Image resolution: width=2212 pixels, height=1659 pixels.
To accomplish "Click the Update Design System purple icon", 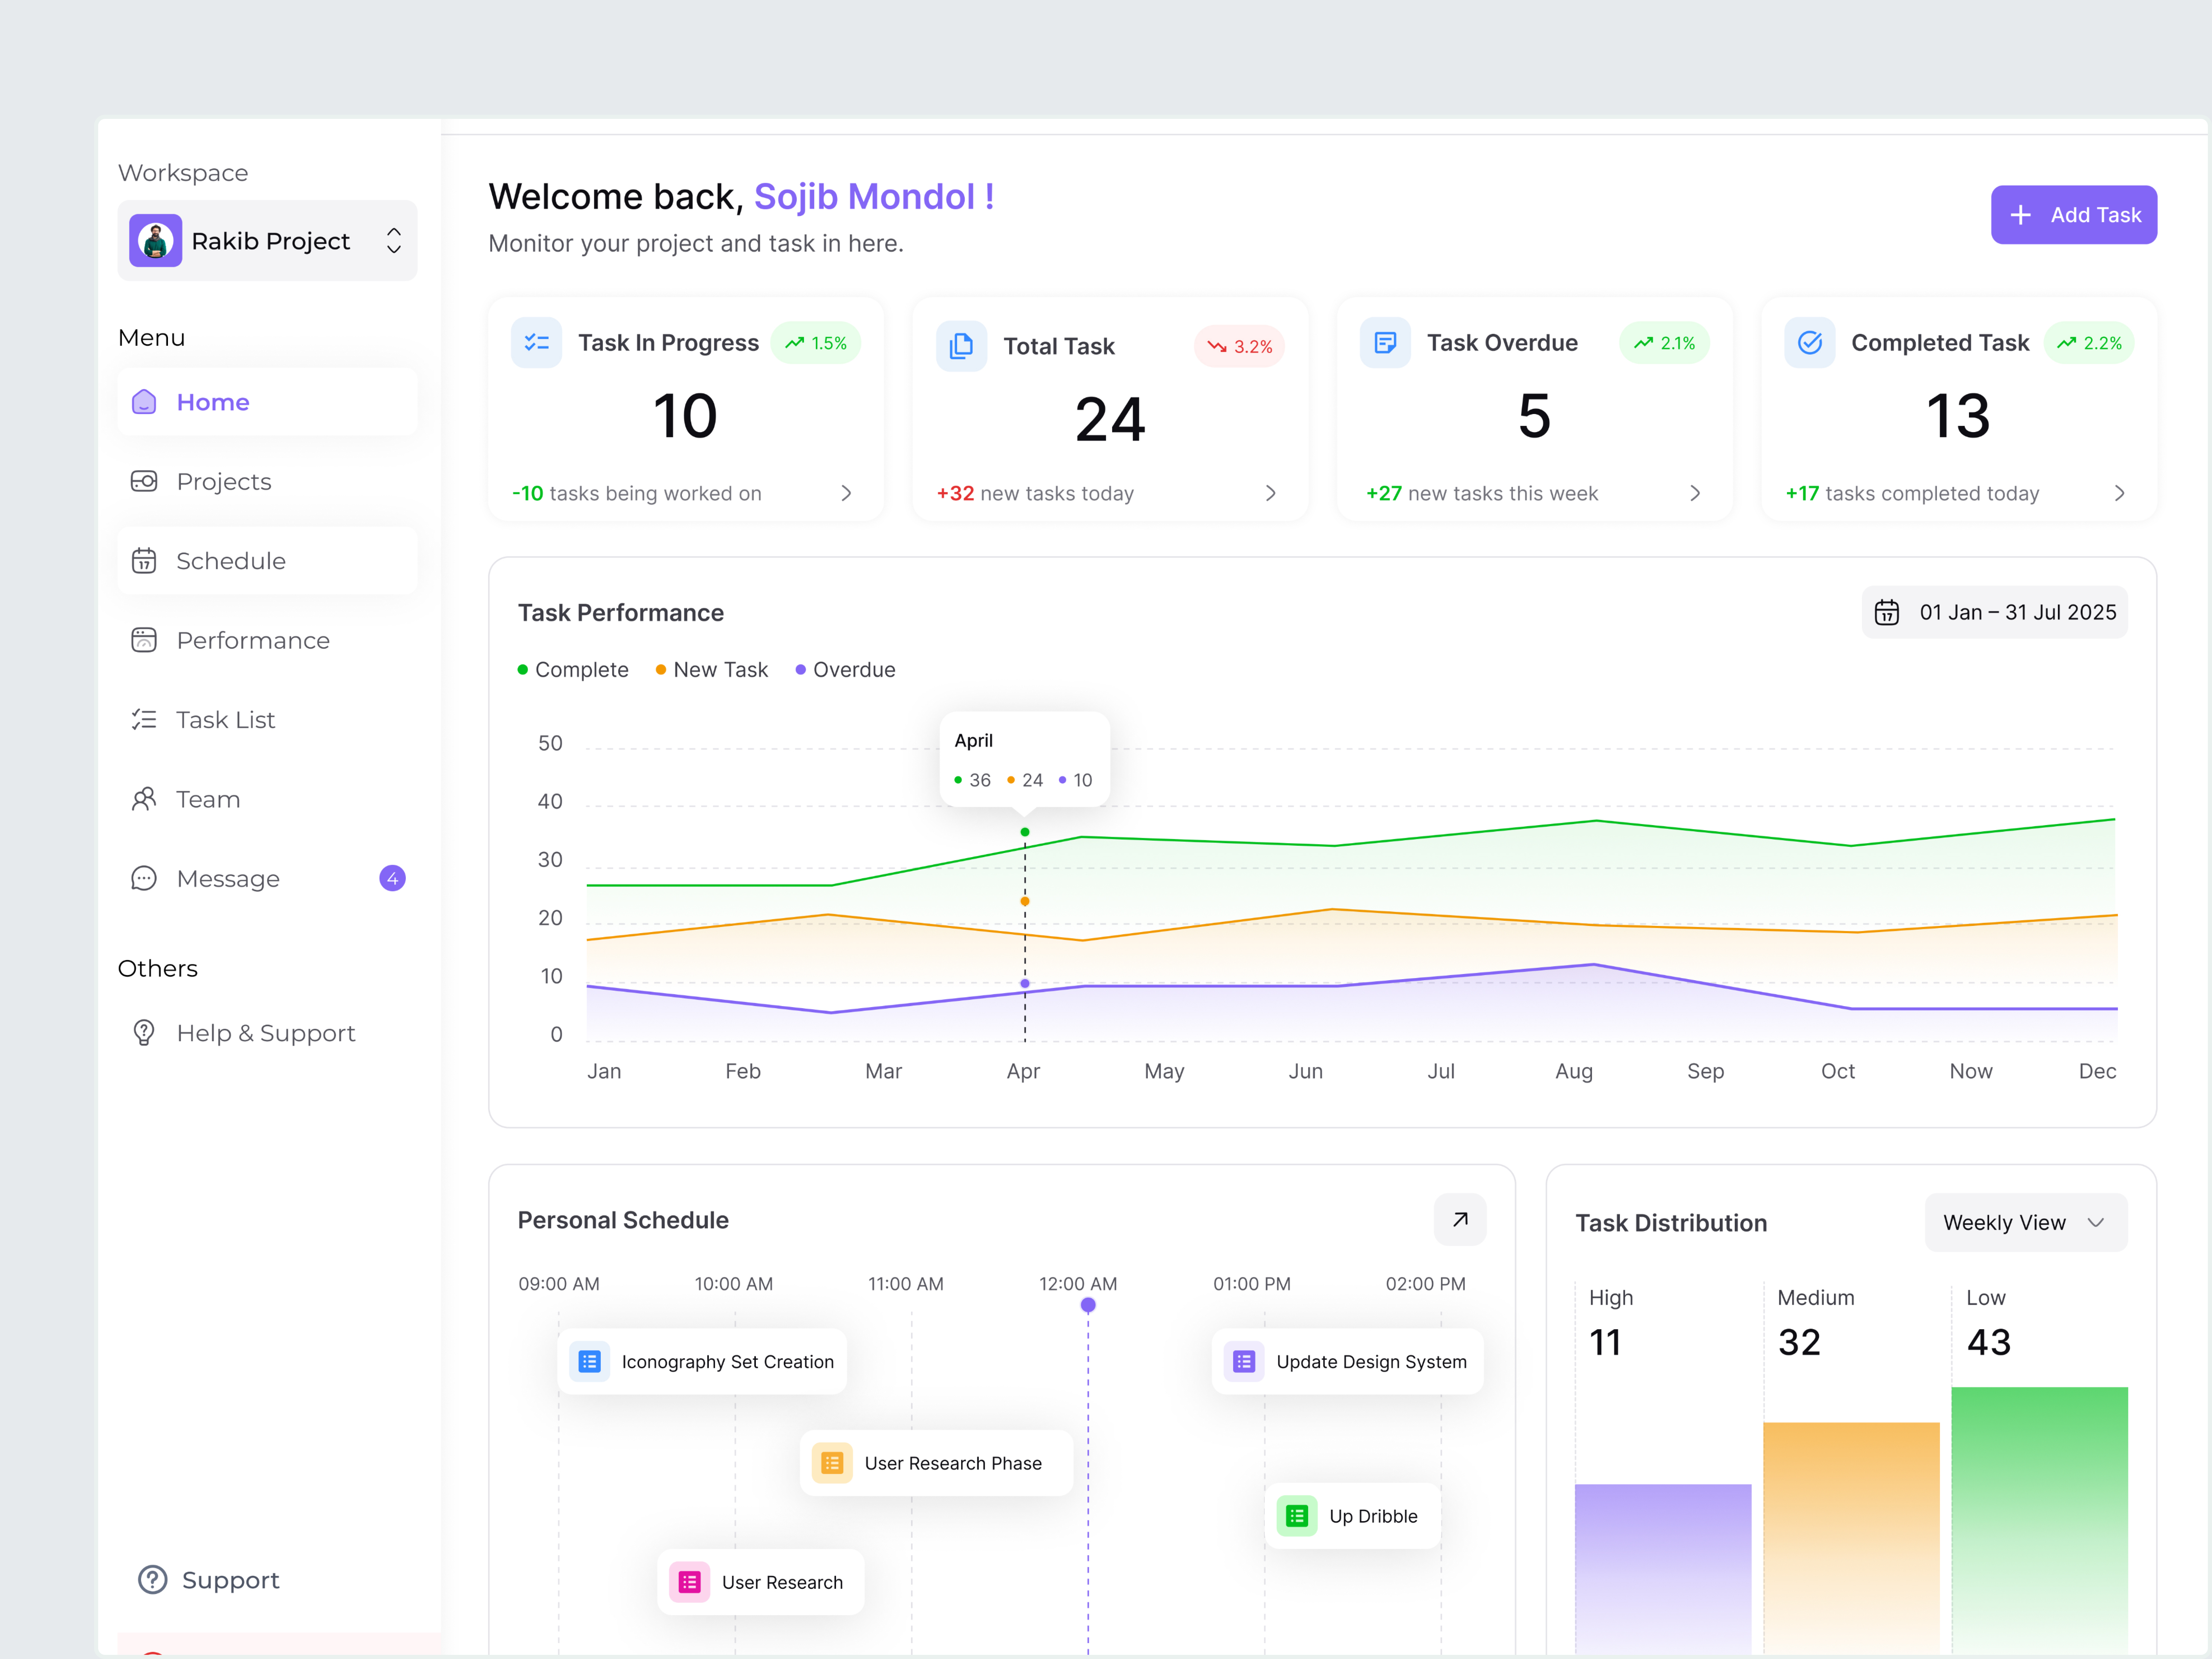I will pos(1244,1362).
